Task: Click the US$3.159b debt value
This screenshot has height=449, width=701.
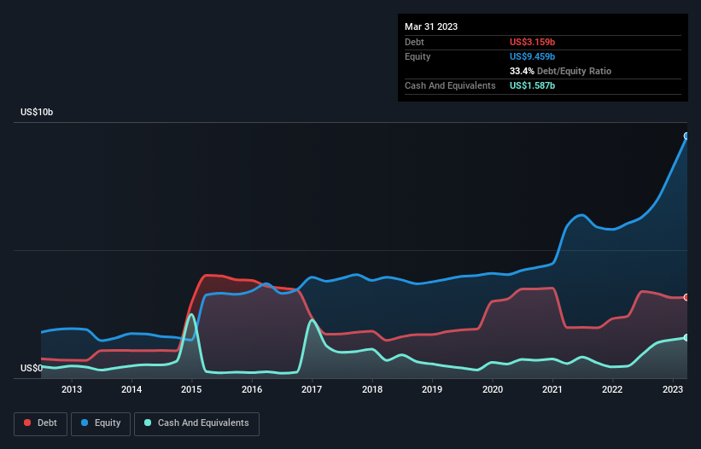Action: 532,42
